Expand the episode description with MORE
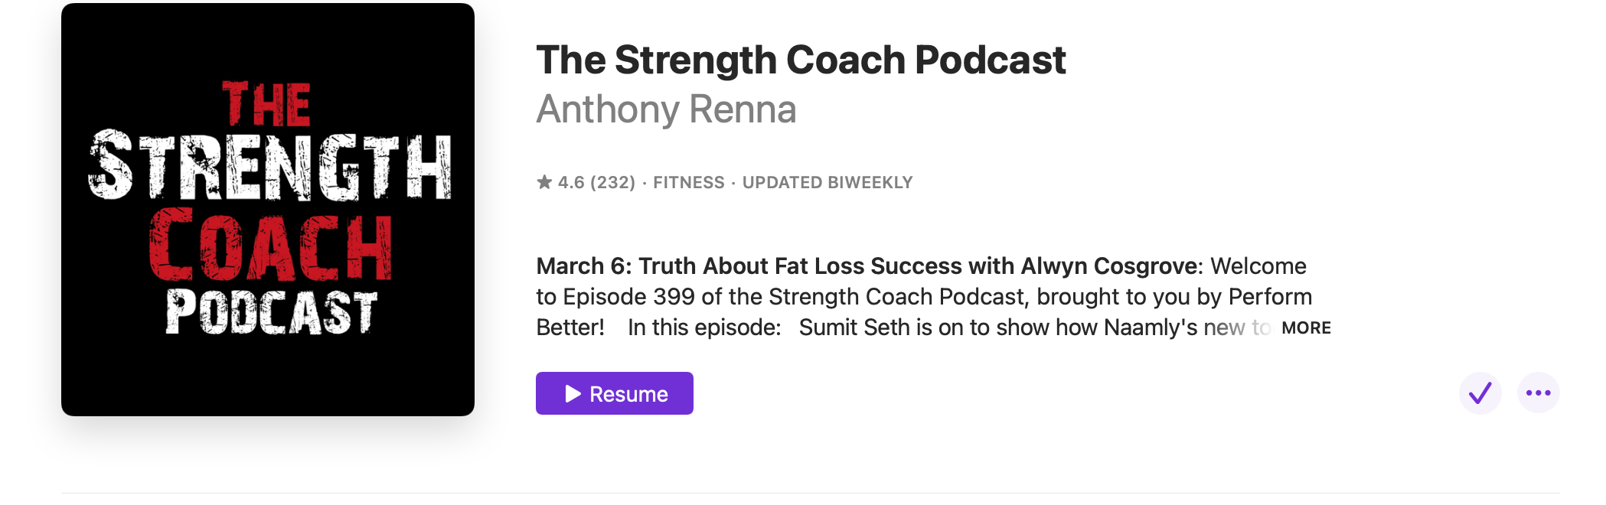This screenshot has width=1606, height=505. pos(1306,328)
